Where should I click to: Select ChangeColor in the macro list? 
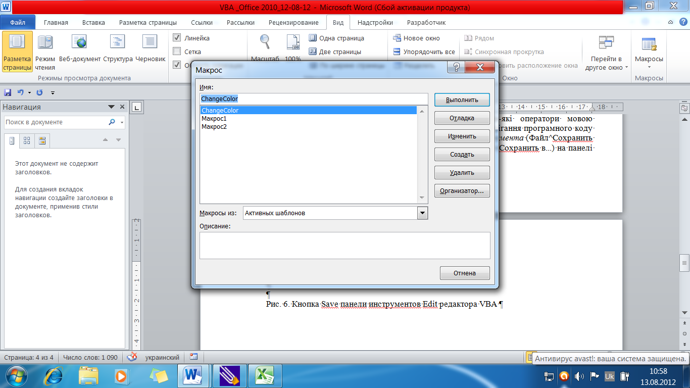point(309,110)
